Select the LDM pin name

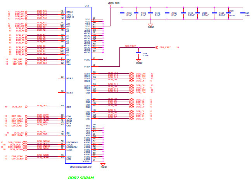point(69,159)
